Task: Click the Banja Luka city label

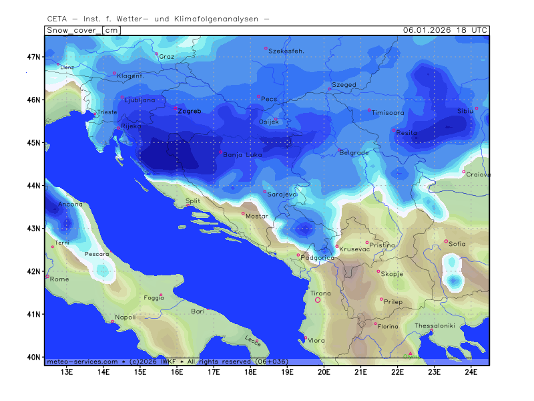Action: point(242,155)
